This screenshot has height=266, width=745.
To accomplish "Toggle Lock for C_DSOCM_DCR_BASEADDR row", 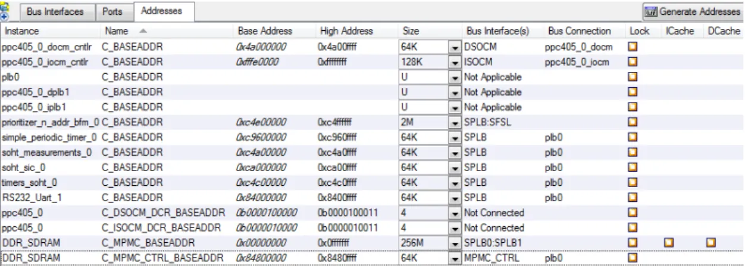I will coord(633,212).
